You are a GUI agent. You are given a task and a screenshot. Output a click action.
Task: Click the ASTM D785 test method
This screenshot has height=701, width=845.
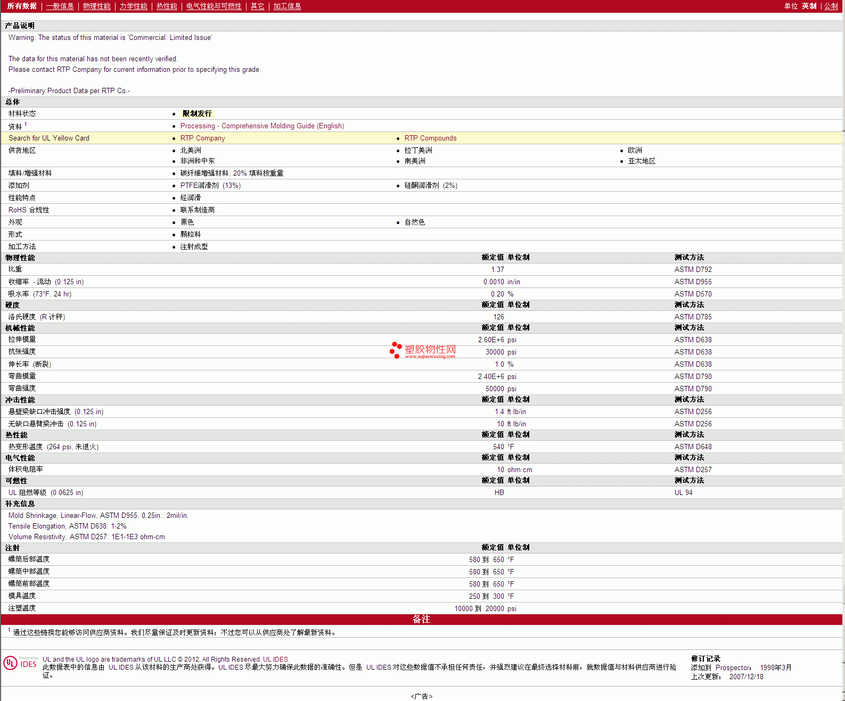click(693, 317)
